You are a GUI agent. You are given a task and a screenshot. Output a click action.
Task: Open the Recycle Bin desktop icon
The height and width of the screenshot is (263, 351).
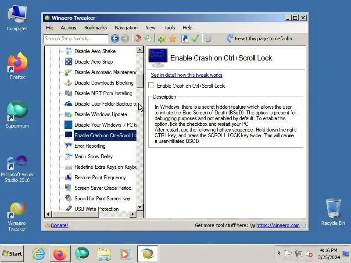coord(333,212)
